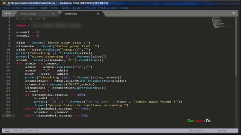The image size is (241, 135).
Task: Click the 'GET' string on line 20
Action: tap(73, 84)
